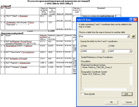The height and width of the screenshot is (107, 139).
Task: Click the down arrow of Description scrollbar
Action: 131,86
